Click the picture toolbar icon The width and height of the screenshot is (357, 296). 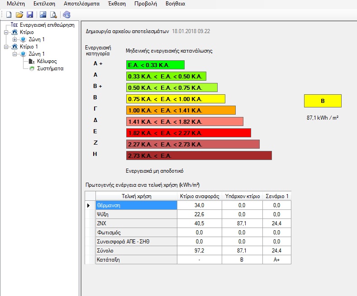(43, 15)
